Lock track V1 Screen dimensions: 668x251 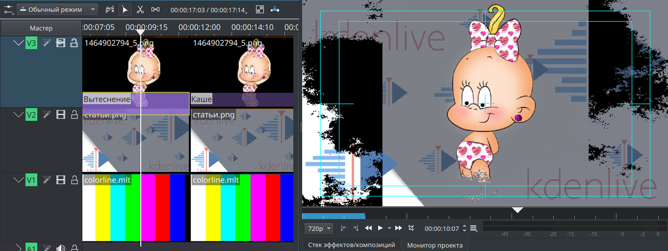coord(73,180)
